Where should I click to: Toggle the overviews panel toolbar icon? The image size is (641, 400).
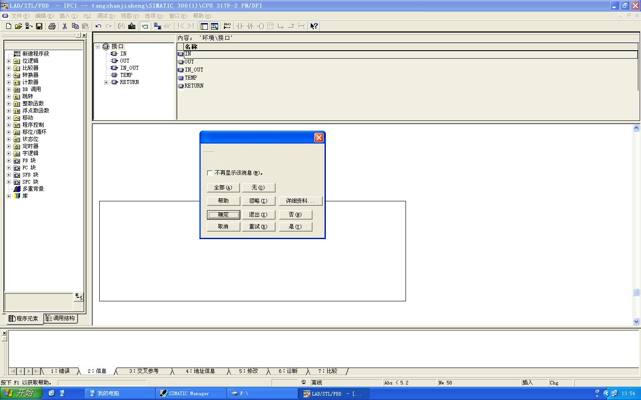[204, 26]
